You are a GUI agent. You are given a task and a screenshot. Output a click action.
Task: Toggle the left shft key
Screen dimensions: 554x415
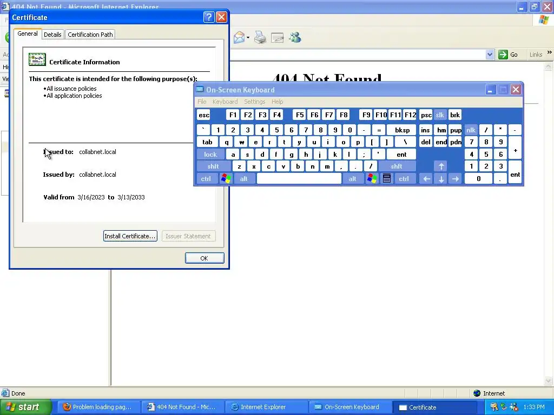[213, 166]
